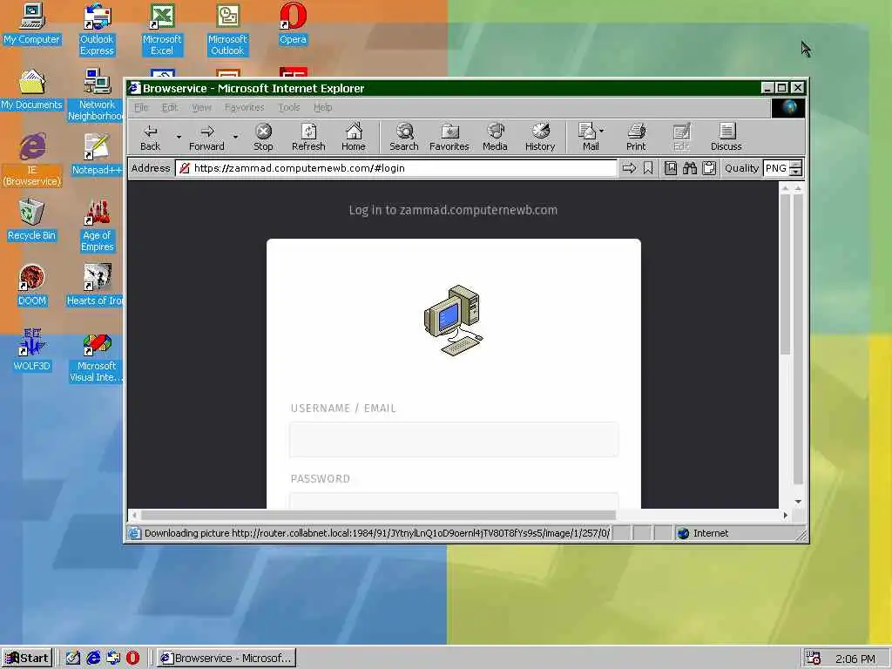Viewport: 892px width, 669px height.
Task: Refresh the current page
Action: [308, 138]
